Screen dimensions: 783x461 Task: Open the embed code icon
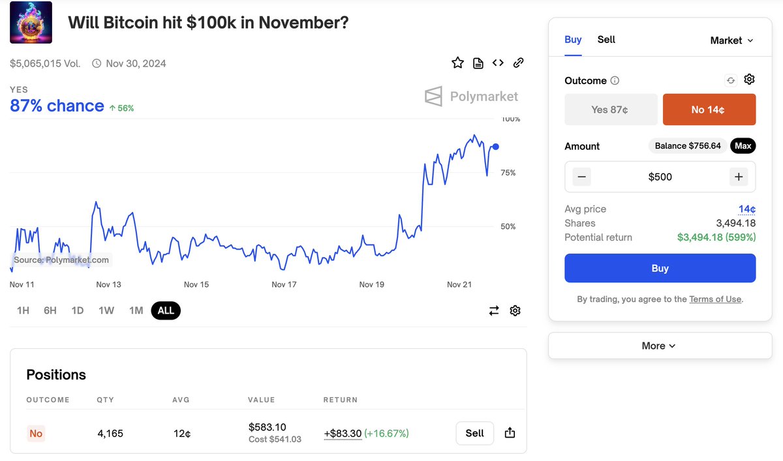click(498, 63)
